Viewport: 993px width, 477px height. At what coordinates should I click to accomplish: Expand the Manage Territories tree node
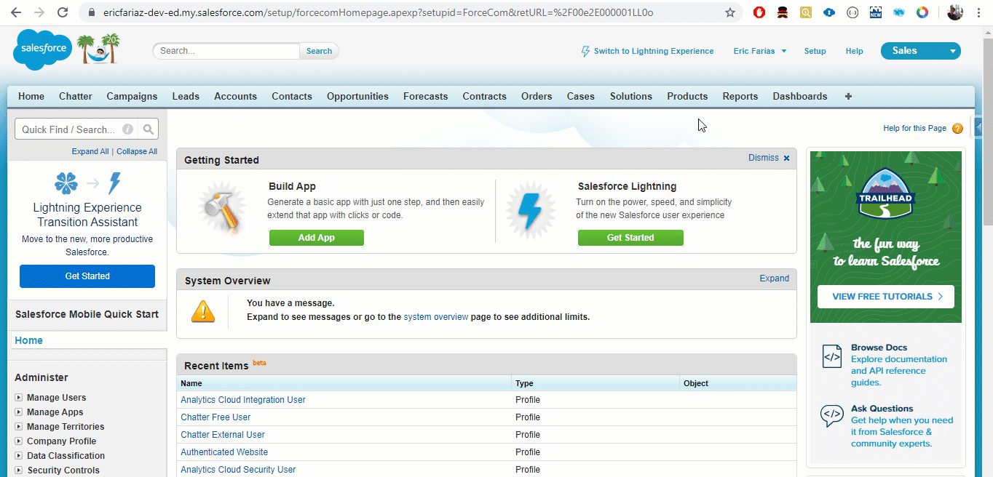pyautogui.click(x=19, y=427)
